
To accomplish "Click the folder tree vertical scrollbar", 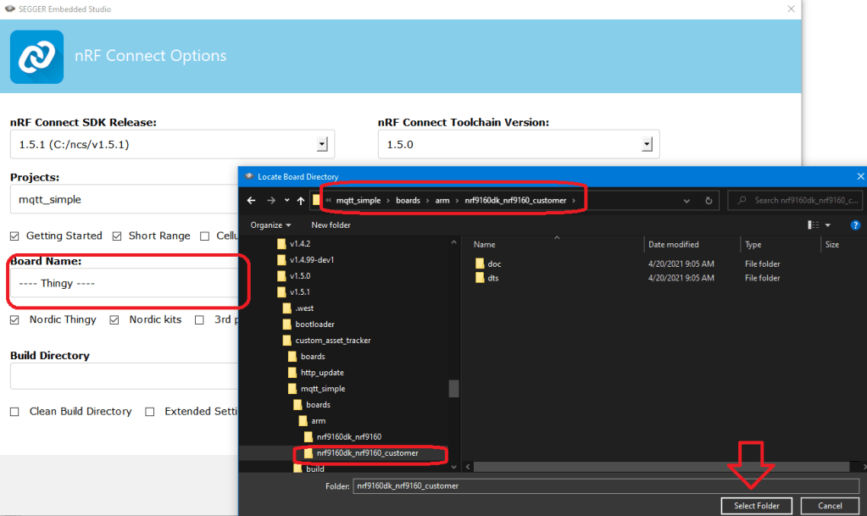I will point(454,388).
